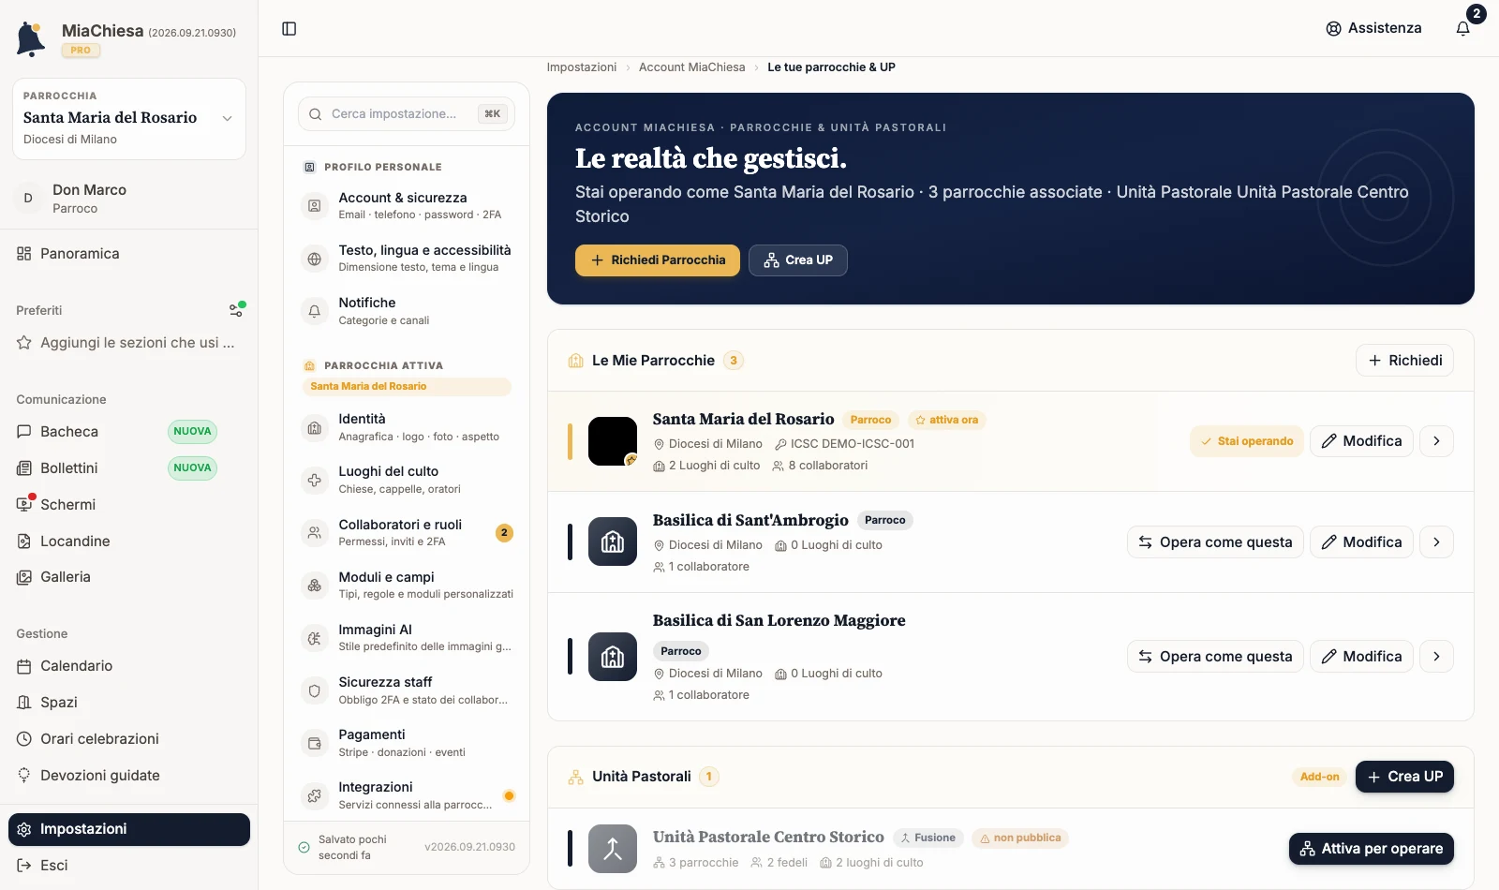Click the Le Mie Parrocchie section icon
This screenshot has height=890, width=1499.
576,361
